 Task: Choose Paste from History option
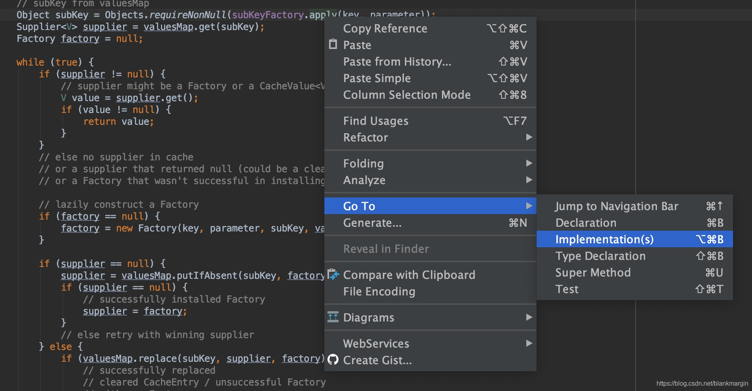point(430,62)
